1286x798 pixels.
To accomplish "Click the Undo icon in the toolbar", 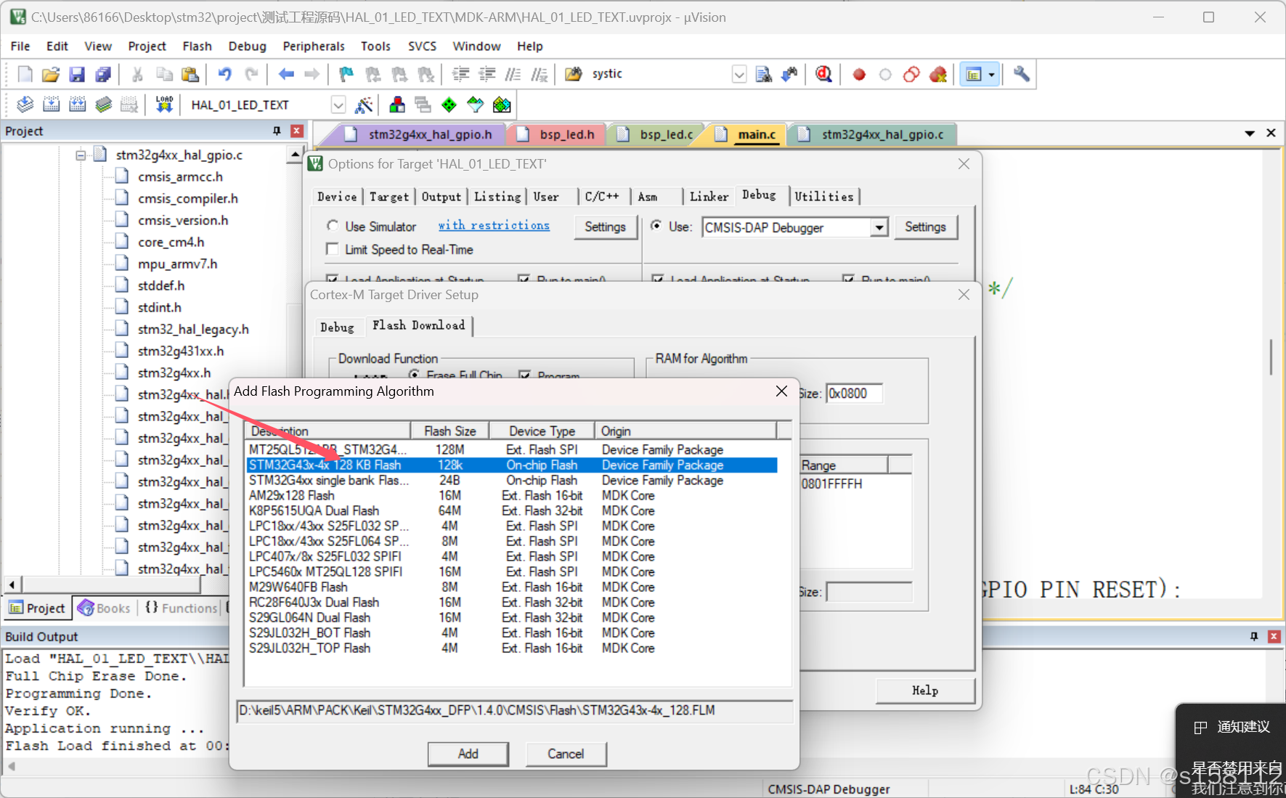I will 224,73.
